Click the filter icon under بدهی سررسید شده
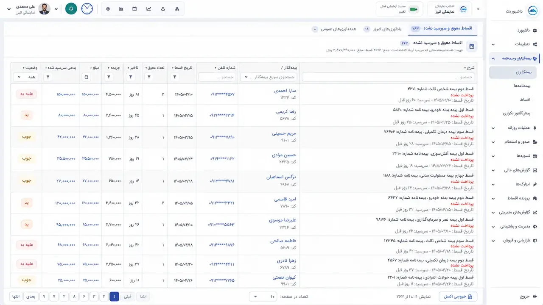 (48, 77)
